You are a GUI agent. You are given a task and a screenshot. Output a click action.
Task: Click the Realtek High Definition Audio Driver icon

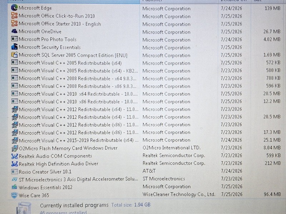(x=15, y=164)
